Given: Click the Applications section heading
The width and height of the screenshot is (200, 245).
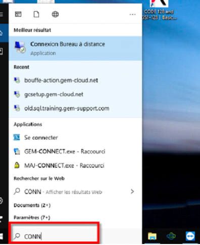Looking at the screenshot, I should click(28, 124).
